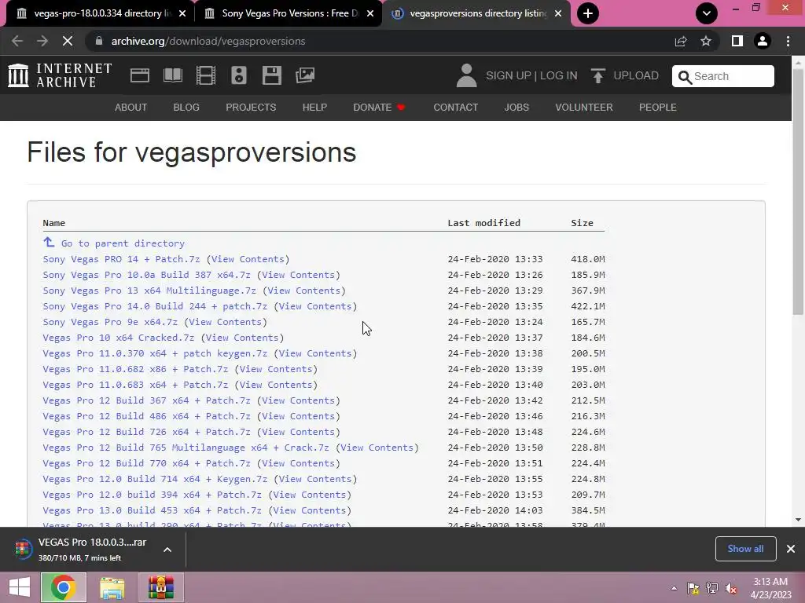805x603 pixels.
Task: Download Vegas Pro 11.0.683 x64 + Patch.7z
Action: [135, 385]
